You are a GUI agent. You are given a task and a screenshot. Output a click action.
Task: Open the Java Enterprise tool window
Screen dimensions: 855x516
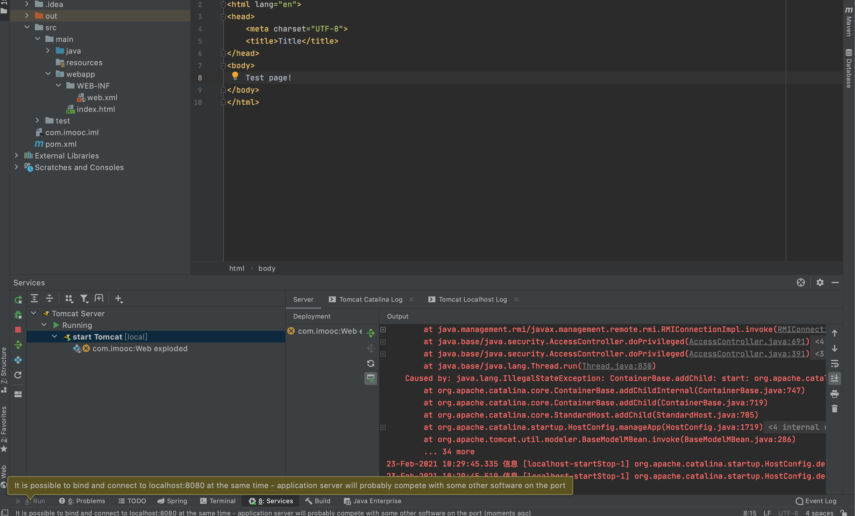pyautogui.click(x=373, y=501)
